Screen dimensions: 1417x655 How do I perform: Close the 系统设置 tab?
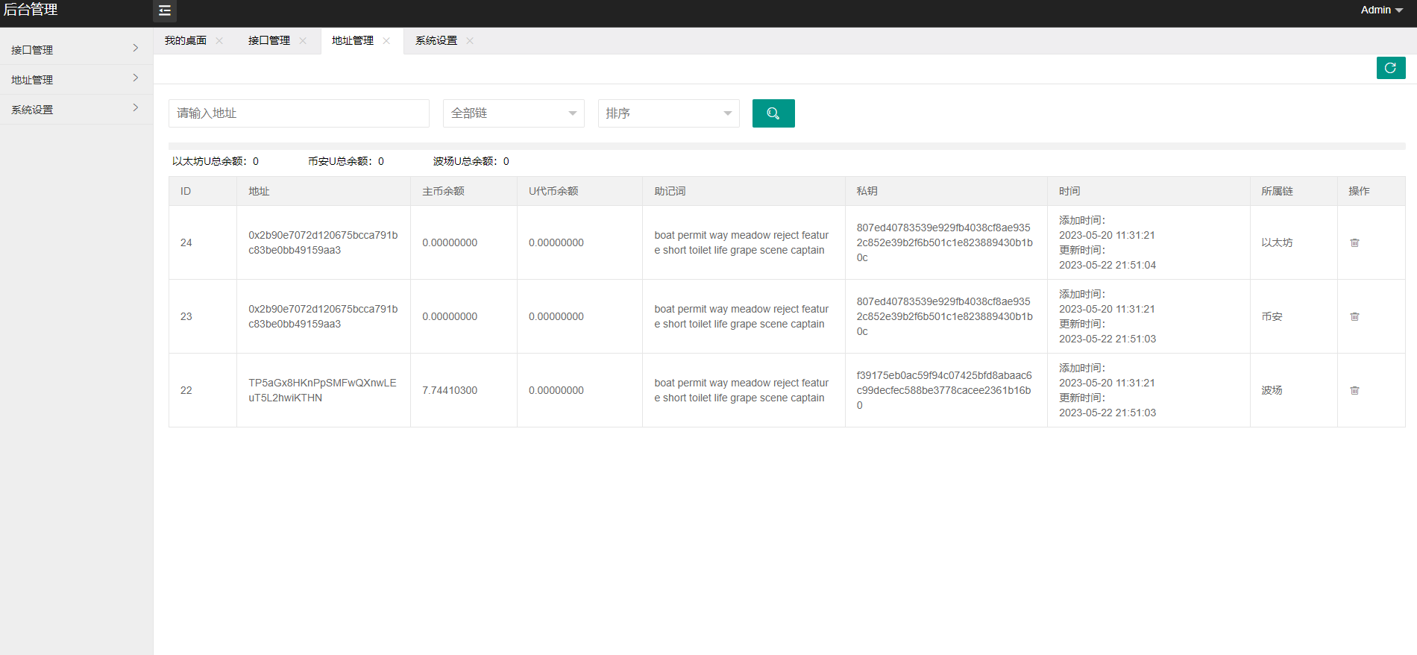470,41
